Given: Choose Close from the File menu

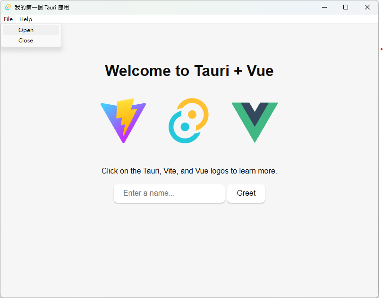Looking at the screenshot, I should (31, 41).
